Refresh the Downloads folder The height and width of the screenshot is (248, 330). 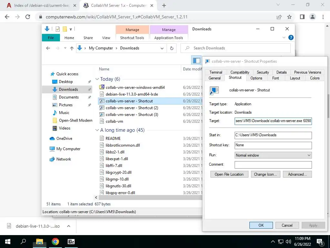pos(172,48)
